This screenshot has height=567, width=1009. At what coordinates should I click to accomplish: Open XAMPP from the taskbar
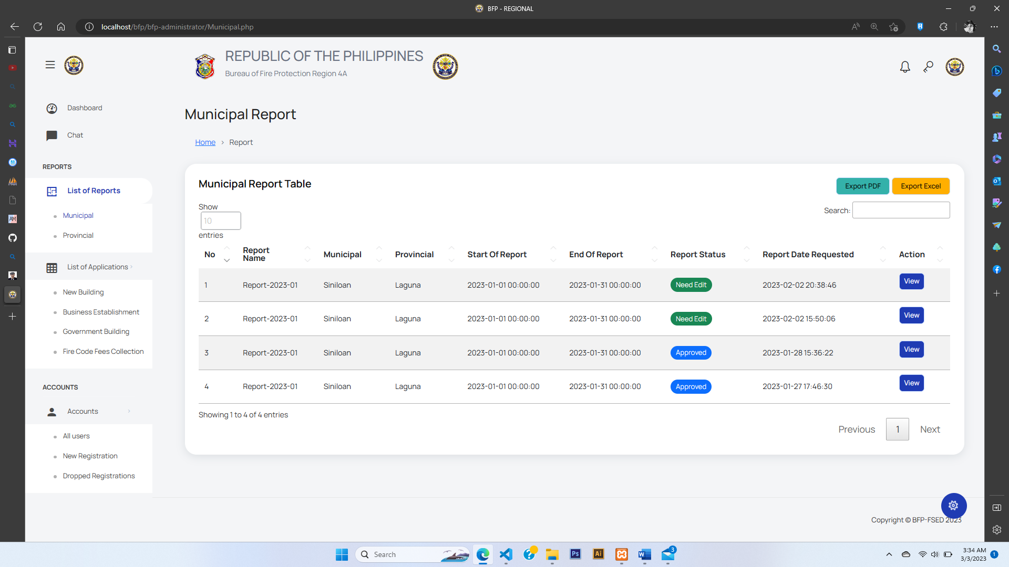pyautogui.click(x=621, y=554)
